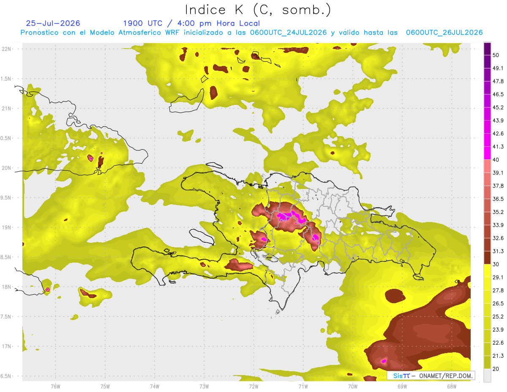Click the "74W" longitude label
This screenshot has width=507, height=392.
coord(155,387)
